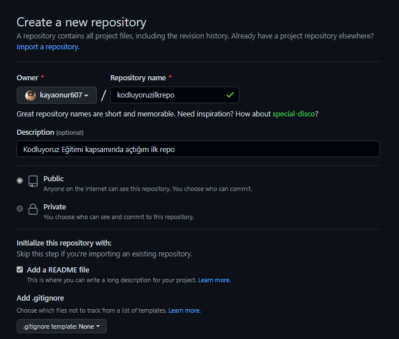Open Learn more link about .gitignore templates
Image resolution: width=399 pixels, height=339 pixels.
click(184, 310)
